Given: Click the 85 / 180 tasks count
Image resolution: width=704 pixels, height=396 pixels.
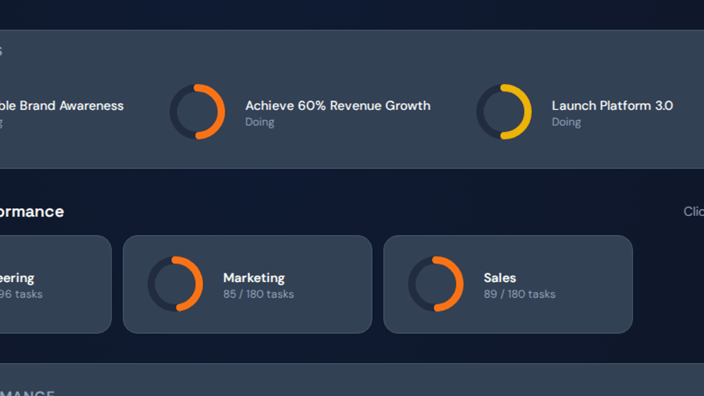Looking at the screenshot, I should click(259, 294).
